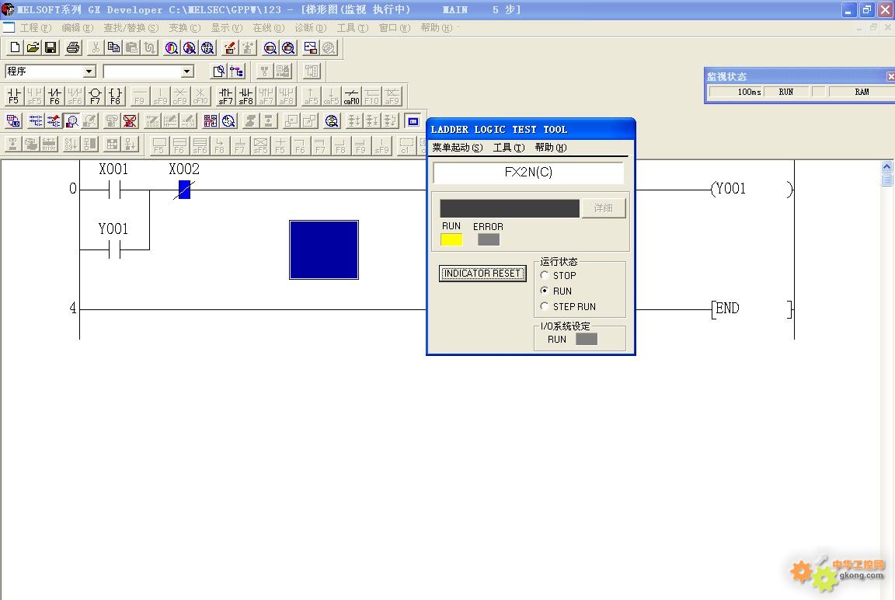Image resolution: width=895 pixels, height=600 pixels.
Task: Click the red crossed-out icon in third toolbar
Action: [x=131, y=121]
